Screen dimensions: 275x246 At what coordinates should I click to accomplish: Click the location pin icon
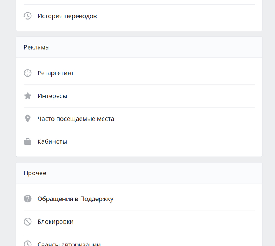point(27,119)
